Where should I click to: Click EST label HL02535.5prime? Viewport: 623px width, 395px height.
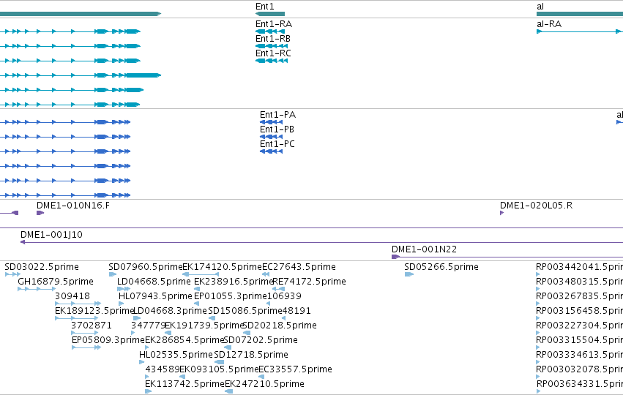coord(176,355)
